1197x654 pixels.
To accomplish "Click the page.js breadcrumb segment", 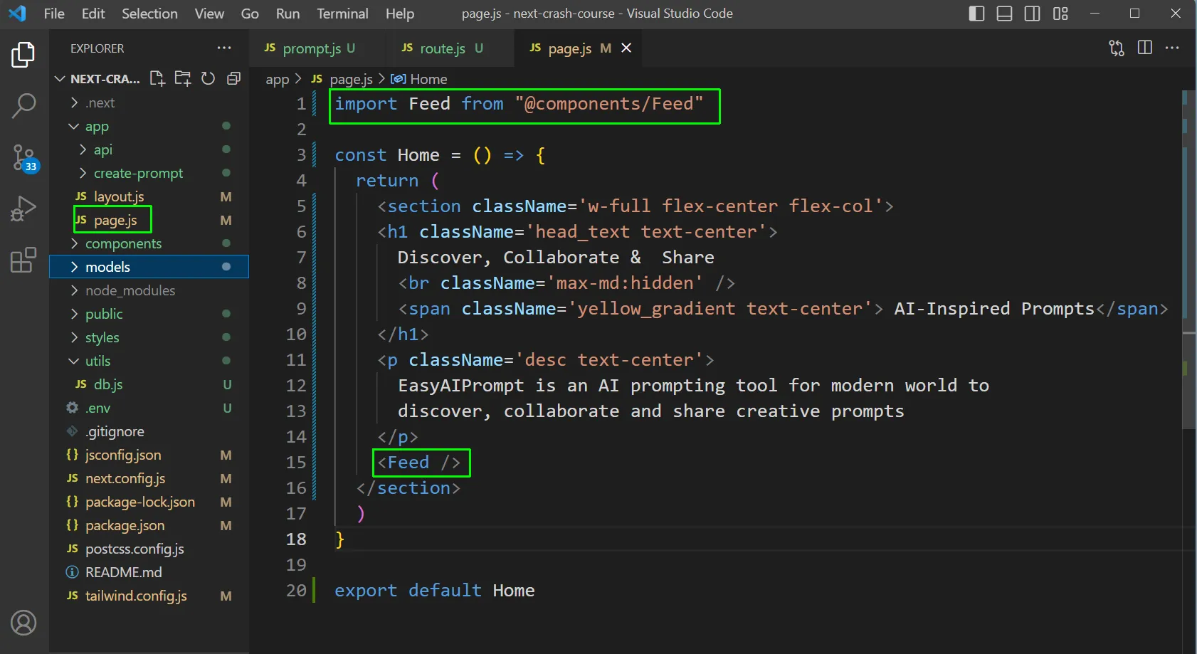I will tap(342, 79).
